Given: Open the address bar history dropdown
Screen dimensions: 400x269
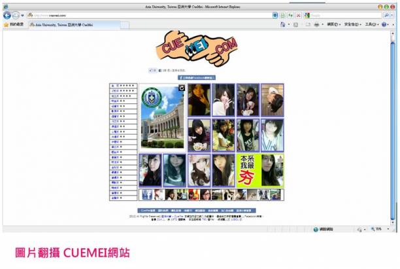Looking at the screenshot, I should (275, 15).
